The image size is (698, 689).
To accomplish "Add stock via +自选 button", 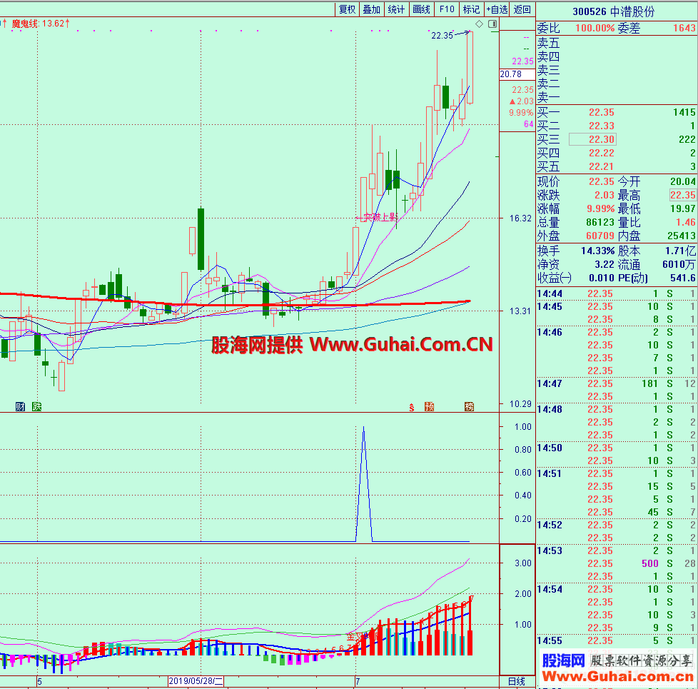I will [497, 9].
